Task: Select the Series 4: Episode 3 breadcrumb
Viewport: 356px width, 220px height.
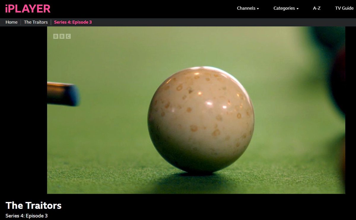Action: (73, 22)
